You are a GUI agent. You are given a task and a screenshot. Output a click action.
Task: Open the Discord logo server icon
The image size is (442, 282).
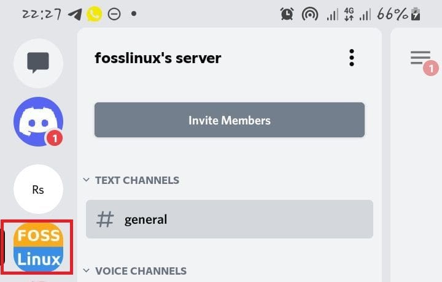[38, 121]
